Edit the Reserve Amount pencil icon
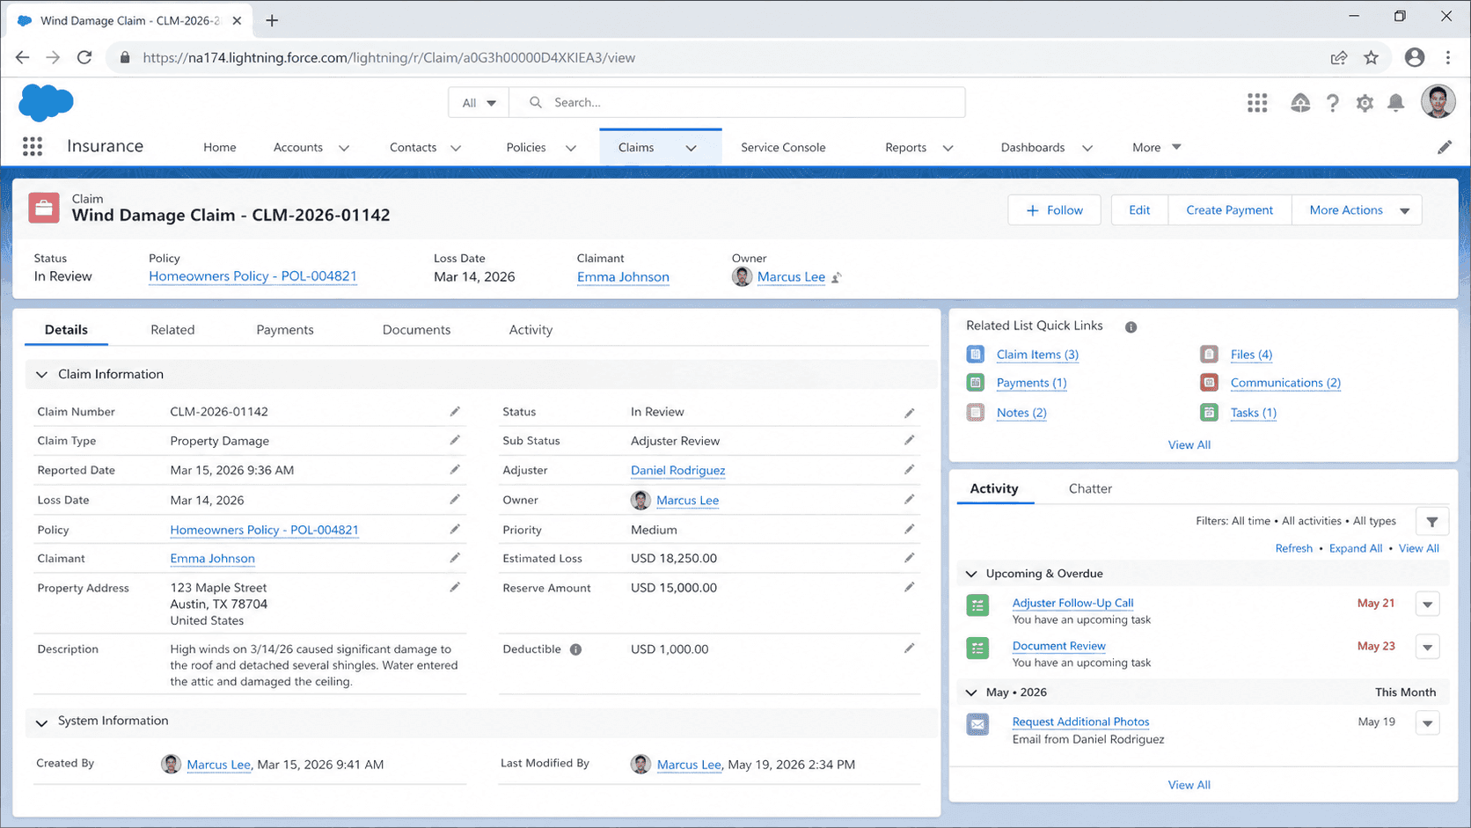This screenshot has width=1471, height=828. click(x=909, y=588)
